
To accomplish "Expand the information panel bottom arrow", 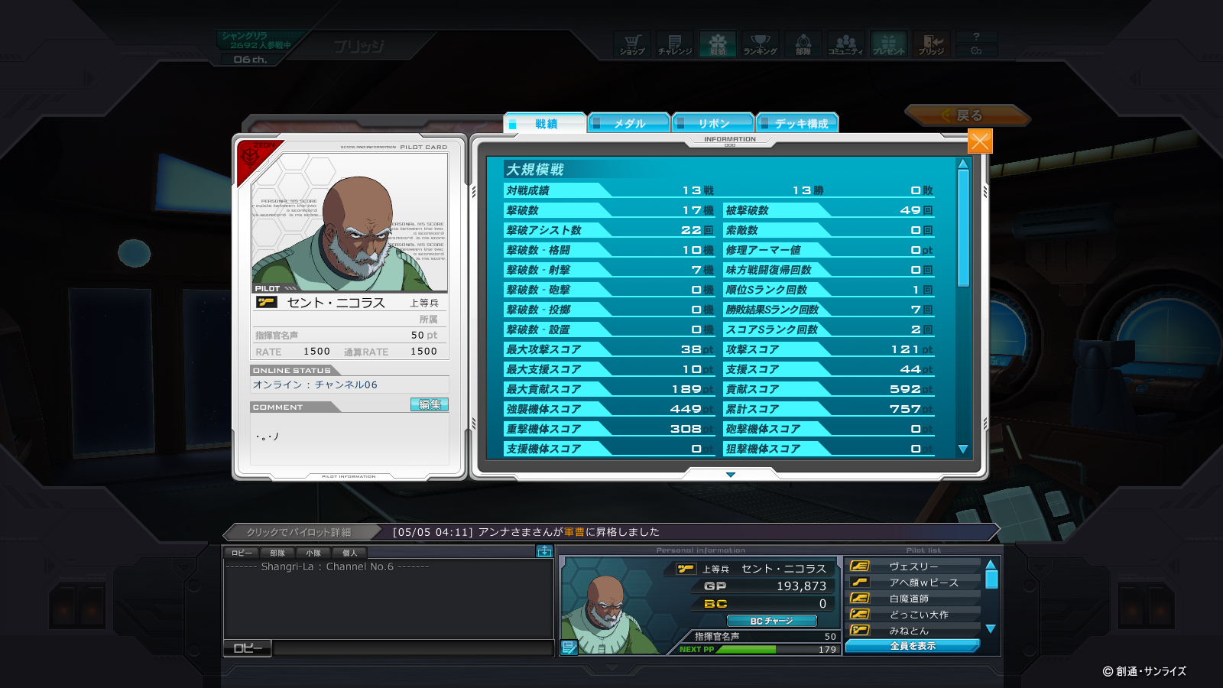I will click(730, 475).
